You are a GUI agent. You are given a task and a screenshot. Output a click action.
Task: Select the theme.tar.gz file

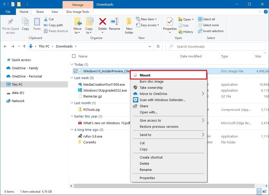pos(93,96)
